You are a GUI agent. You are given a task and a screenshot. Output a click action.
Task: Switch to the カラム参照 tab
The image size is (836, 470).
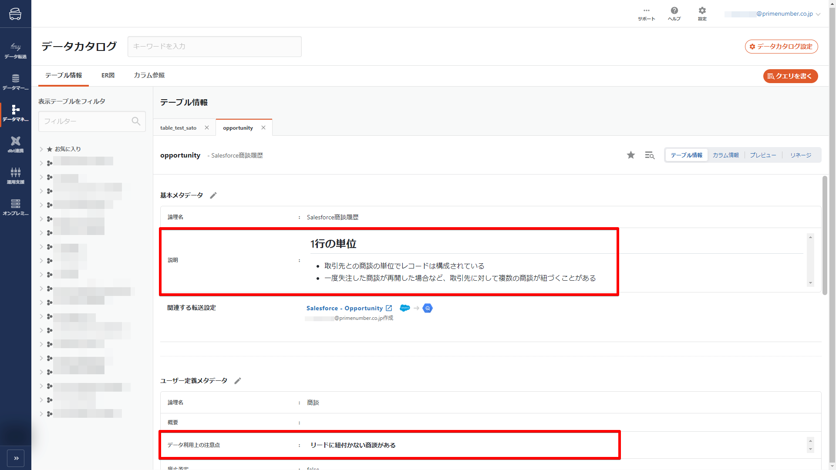point(149,75)
